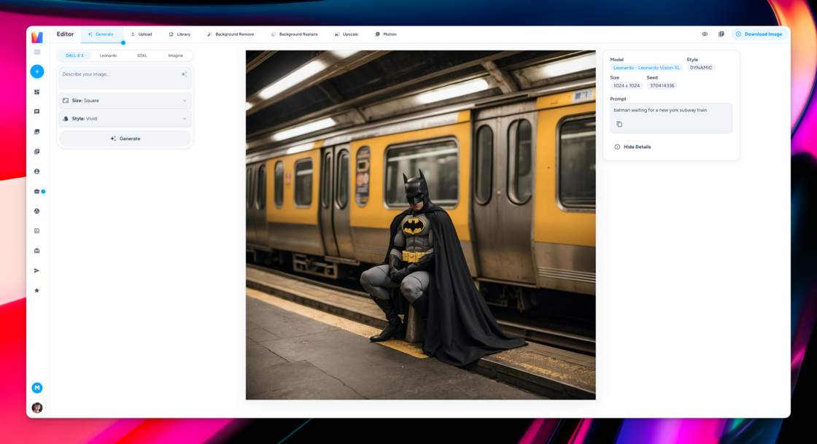The height and width of the screenshot is (444, 817).
Task: Open the round palette icon in sidebar
Action: click(37, 211)
